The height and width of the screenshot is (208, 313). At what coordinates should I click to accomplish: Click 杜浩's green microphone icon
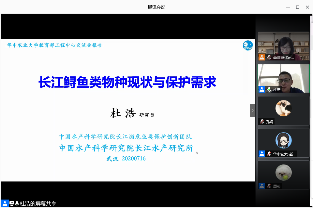click(269, 89)
